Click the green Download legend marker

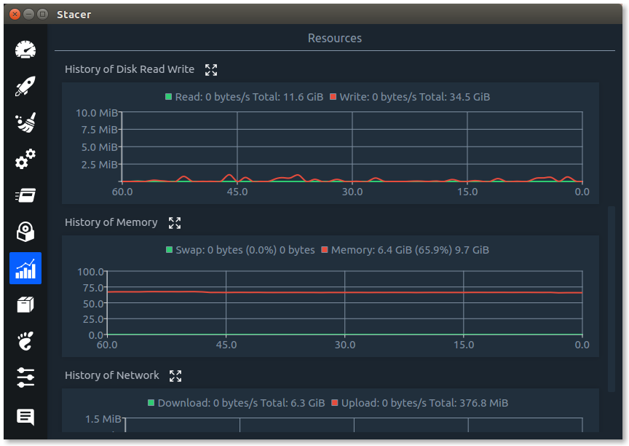click(151, 403)
